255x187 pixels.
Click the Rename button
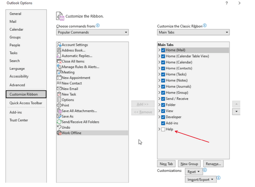[213, 164]
